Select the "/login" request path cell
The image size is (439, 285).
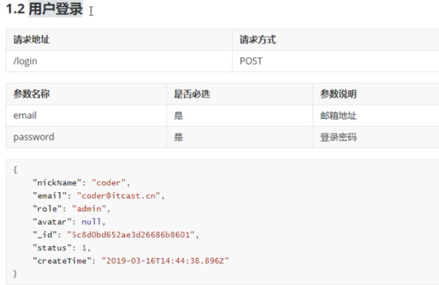pyautogui.click(x=26, y=61)
